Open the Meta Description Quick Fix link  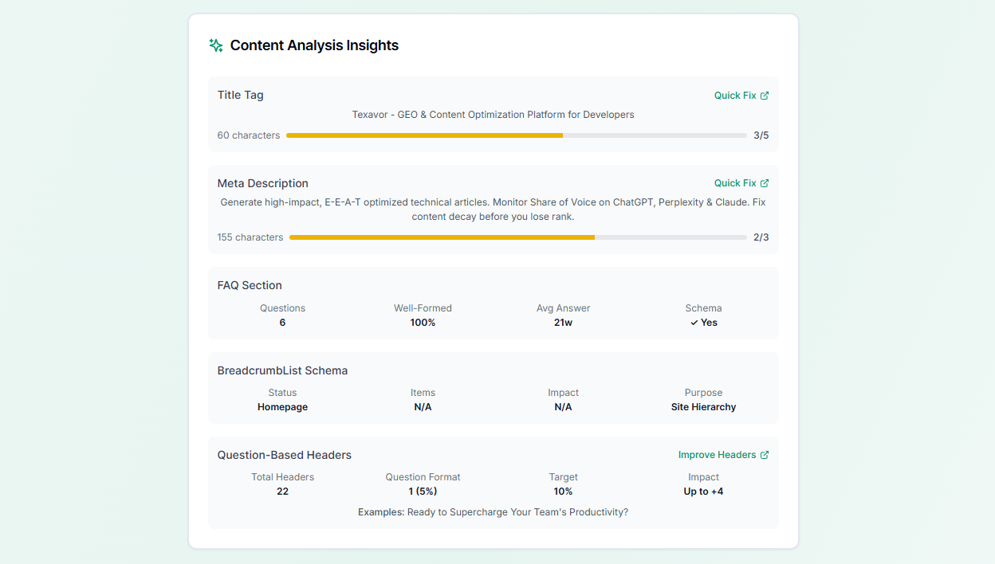point(734,183)
